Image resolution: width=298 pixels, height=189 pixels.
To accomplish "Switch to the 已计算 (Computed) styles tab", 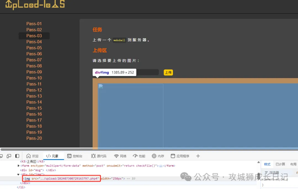I will 280,164.
